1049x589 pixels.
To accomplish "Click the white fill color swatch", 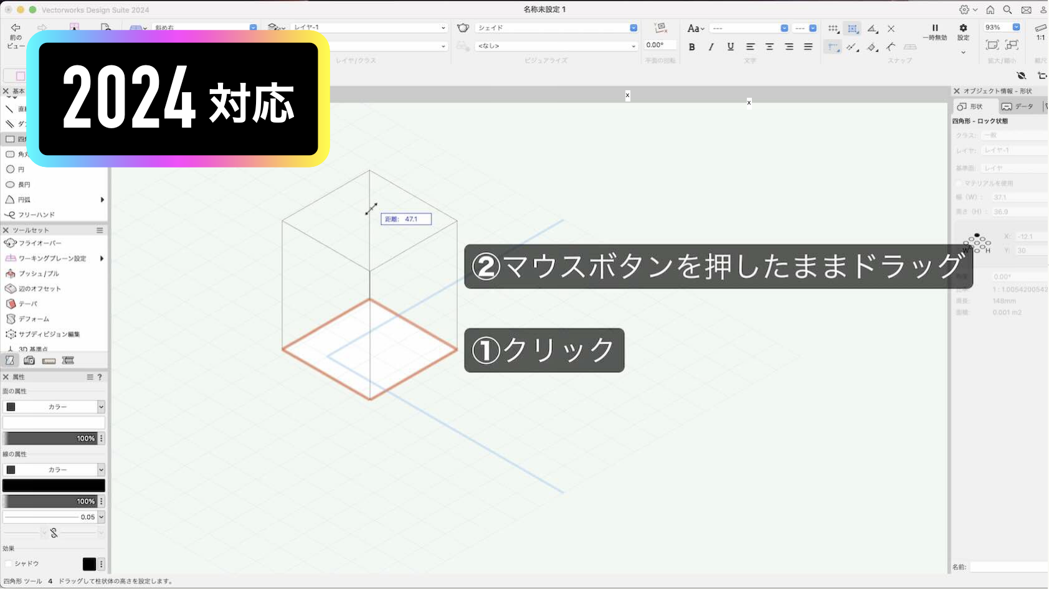I will click(x=54, y=423).
